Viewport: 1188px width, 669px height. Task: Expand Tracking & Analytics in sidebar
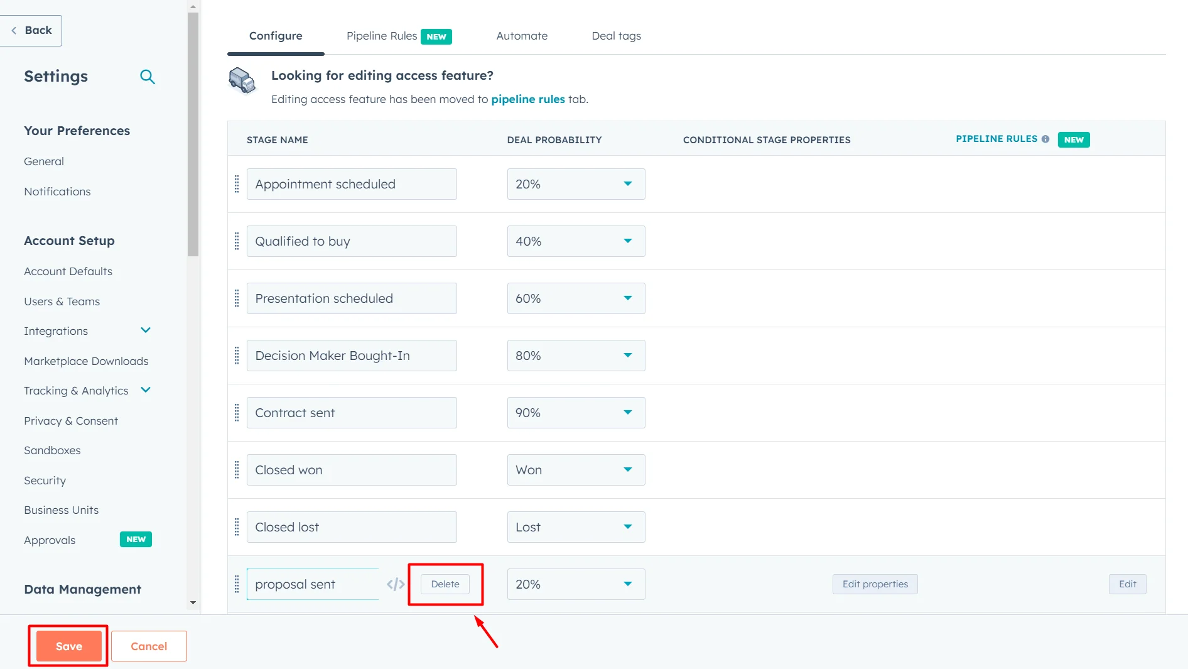[146, 390]
